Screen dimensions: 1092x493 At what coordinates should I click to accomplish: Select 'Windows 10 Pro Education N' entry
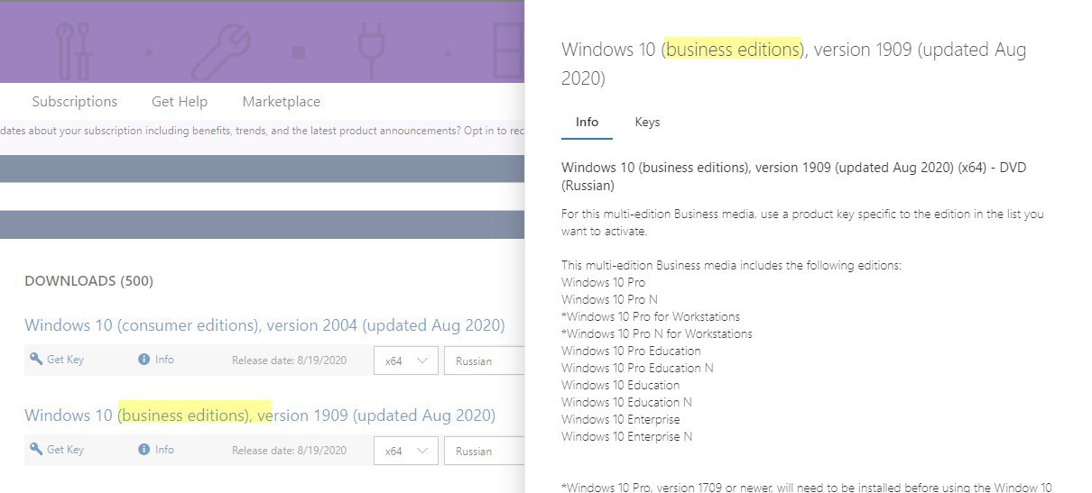pyautogui.click(x=637, y=368)
